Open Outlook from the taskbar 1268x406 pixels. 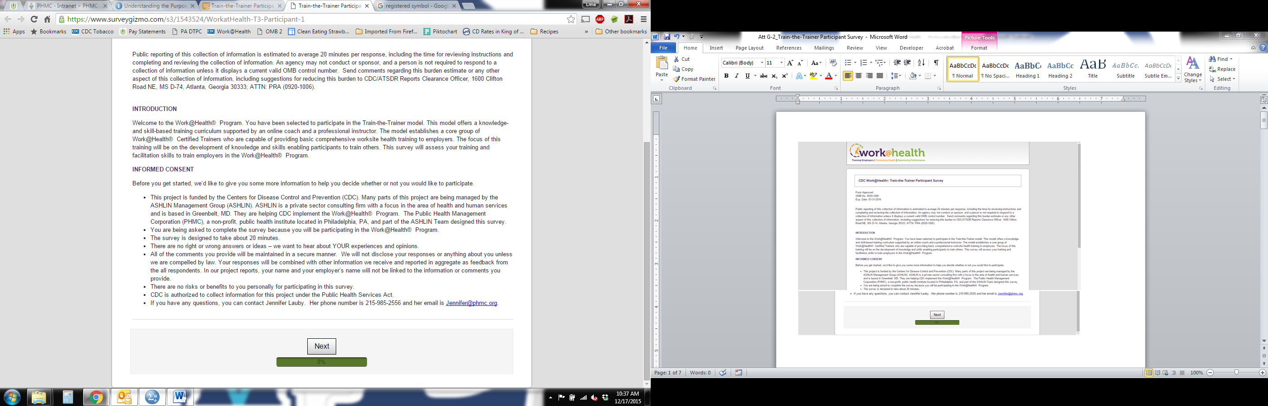(x=124, y=397)
